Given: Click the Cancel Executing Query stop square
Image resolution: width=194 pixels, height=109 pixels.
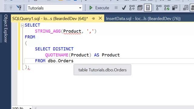Looking at the screenshot, I should [x=116, y=8].
